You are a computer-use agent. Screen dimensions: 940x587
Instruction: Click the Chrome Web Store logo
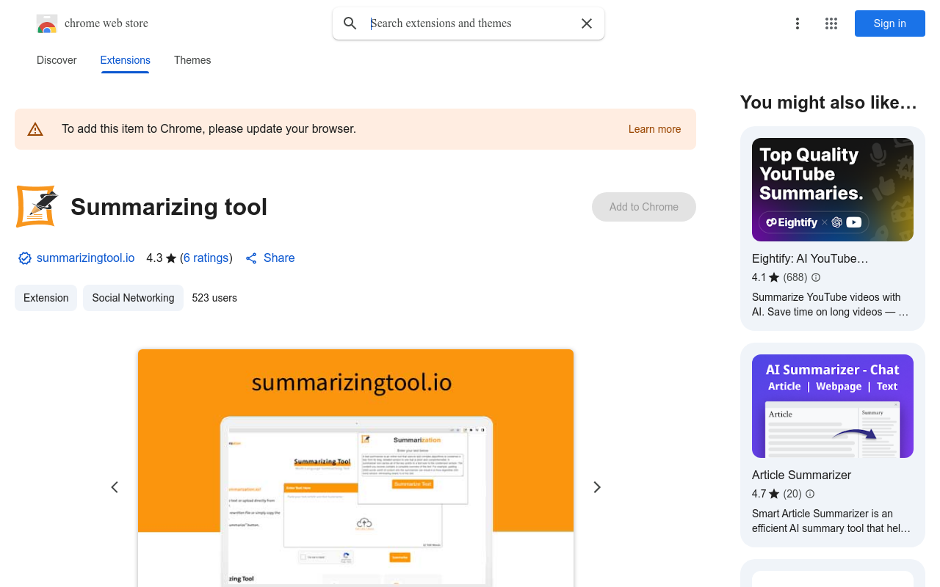tap(47, 23)
